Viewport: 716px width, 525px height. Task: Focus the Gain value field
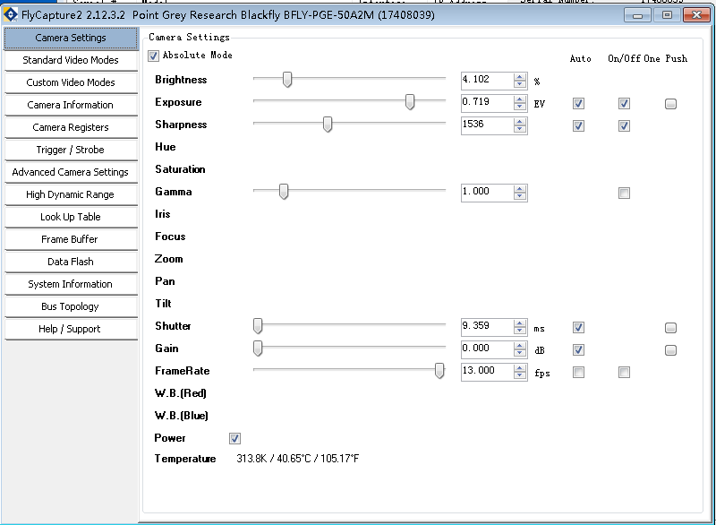487,349
